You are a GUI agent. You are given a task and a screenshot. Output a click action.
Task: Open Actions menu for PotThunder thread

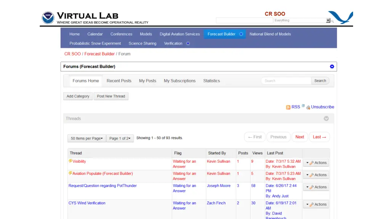316,187
